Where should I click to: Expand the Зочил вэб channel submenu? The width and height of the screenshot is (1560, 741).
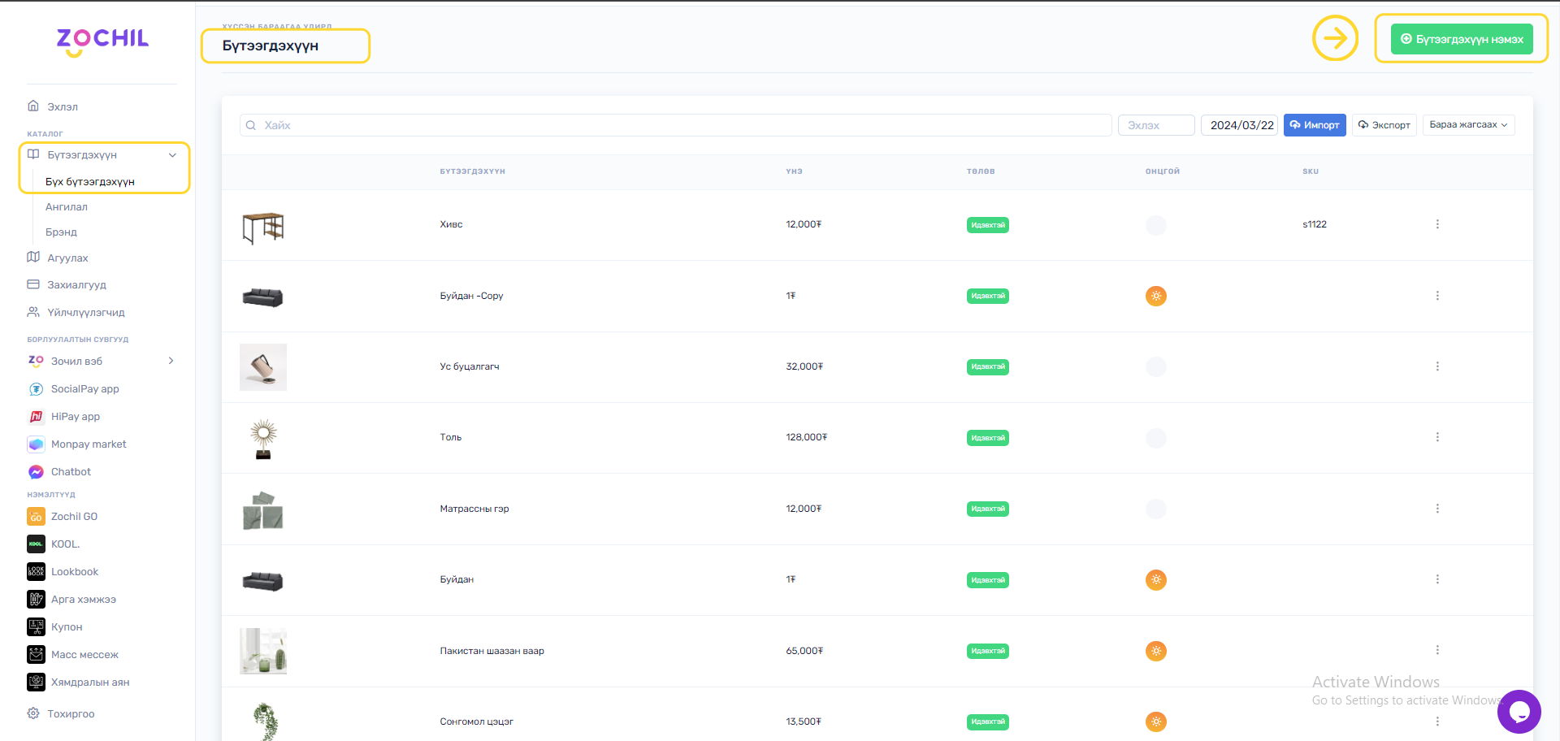(x=171, y=361)
